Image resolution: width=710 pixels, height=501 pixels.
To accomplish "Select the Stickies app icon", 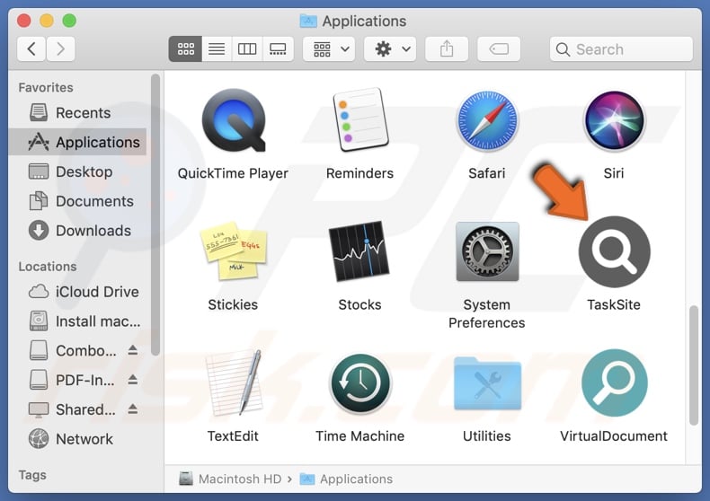I will point(233,251).
